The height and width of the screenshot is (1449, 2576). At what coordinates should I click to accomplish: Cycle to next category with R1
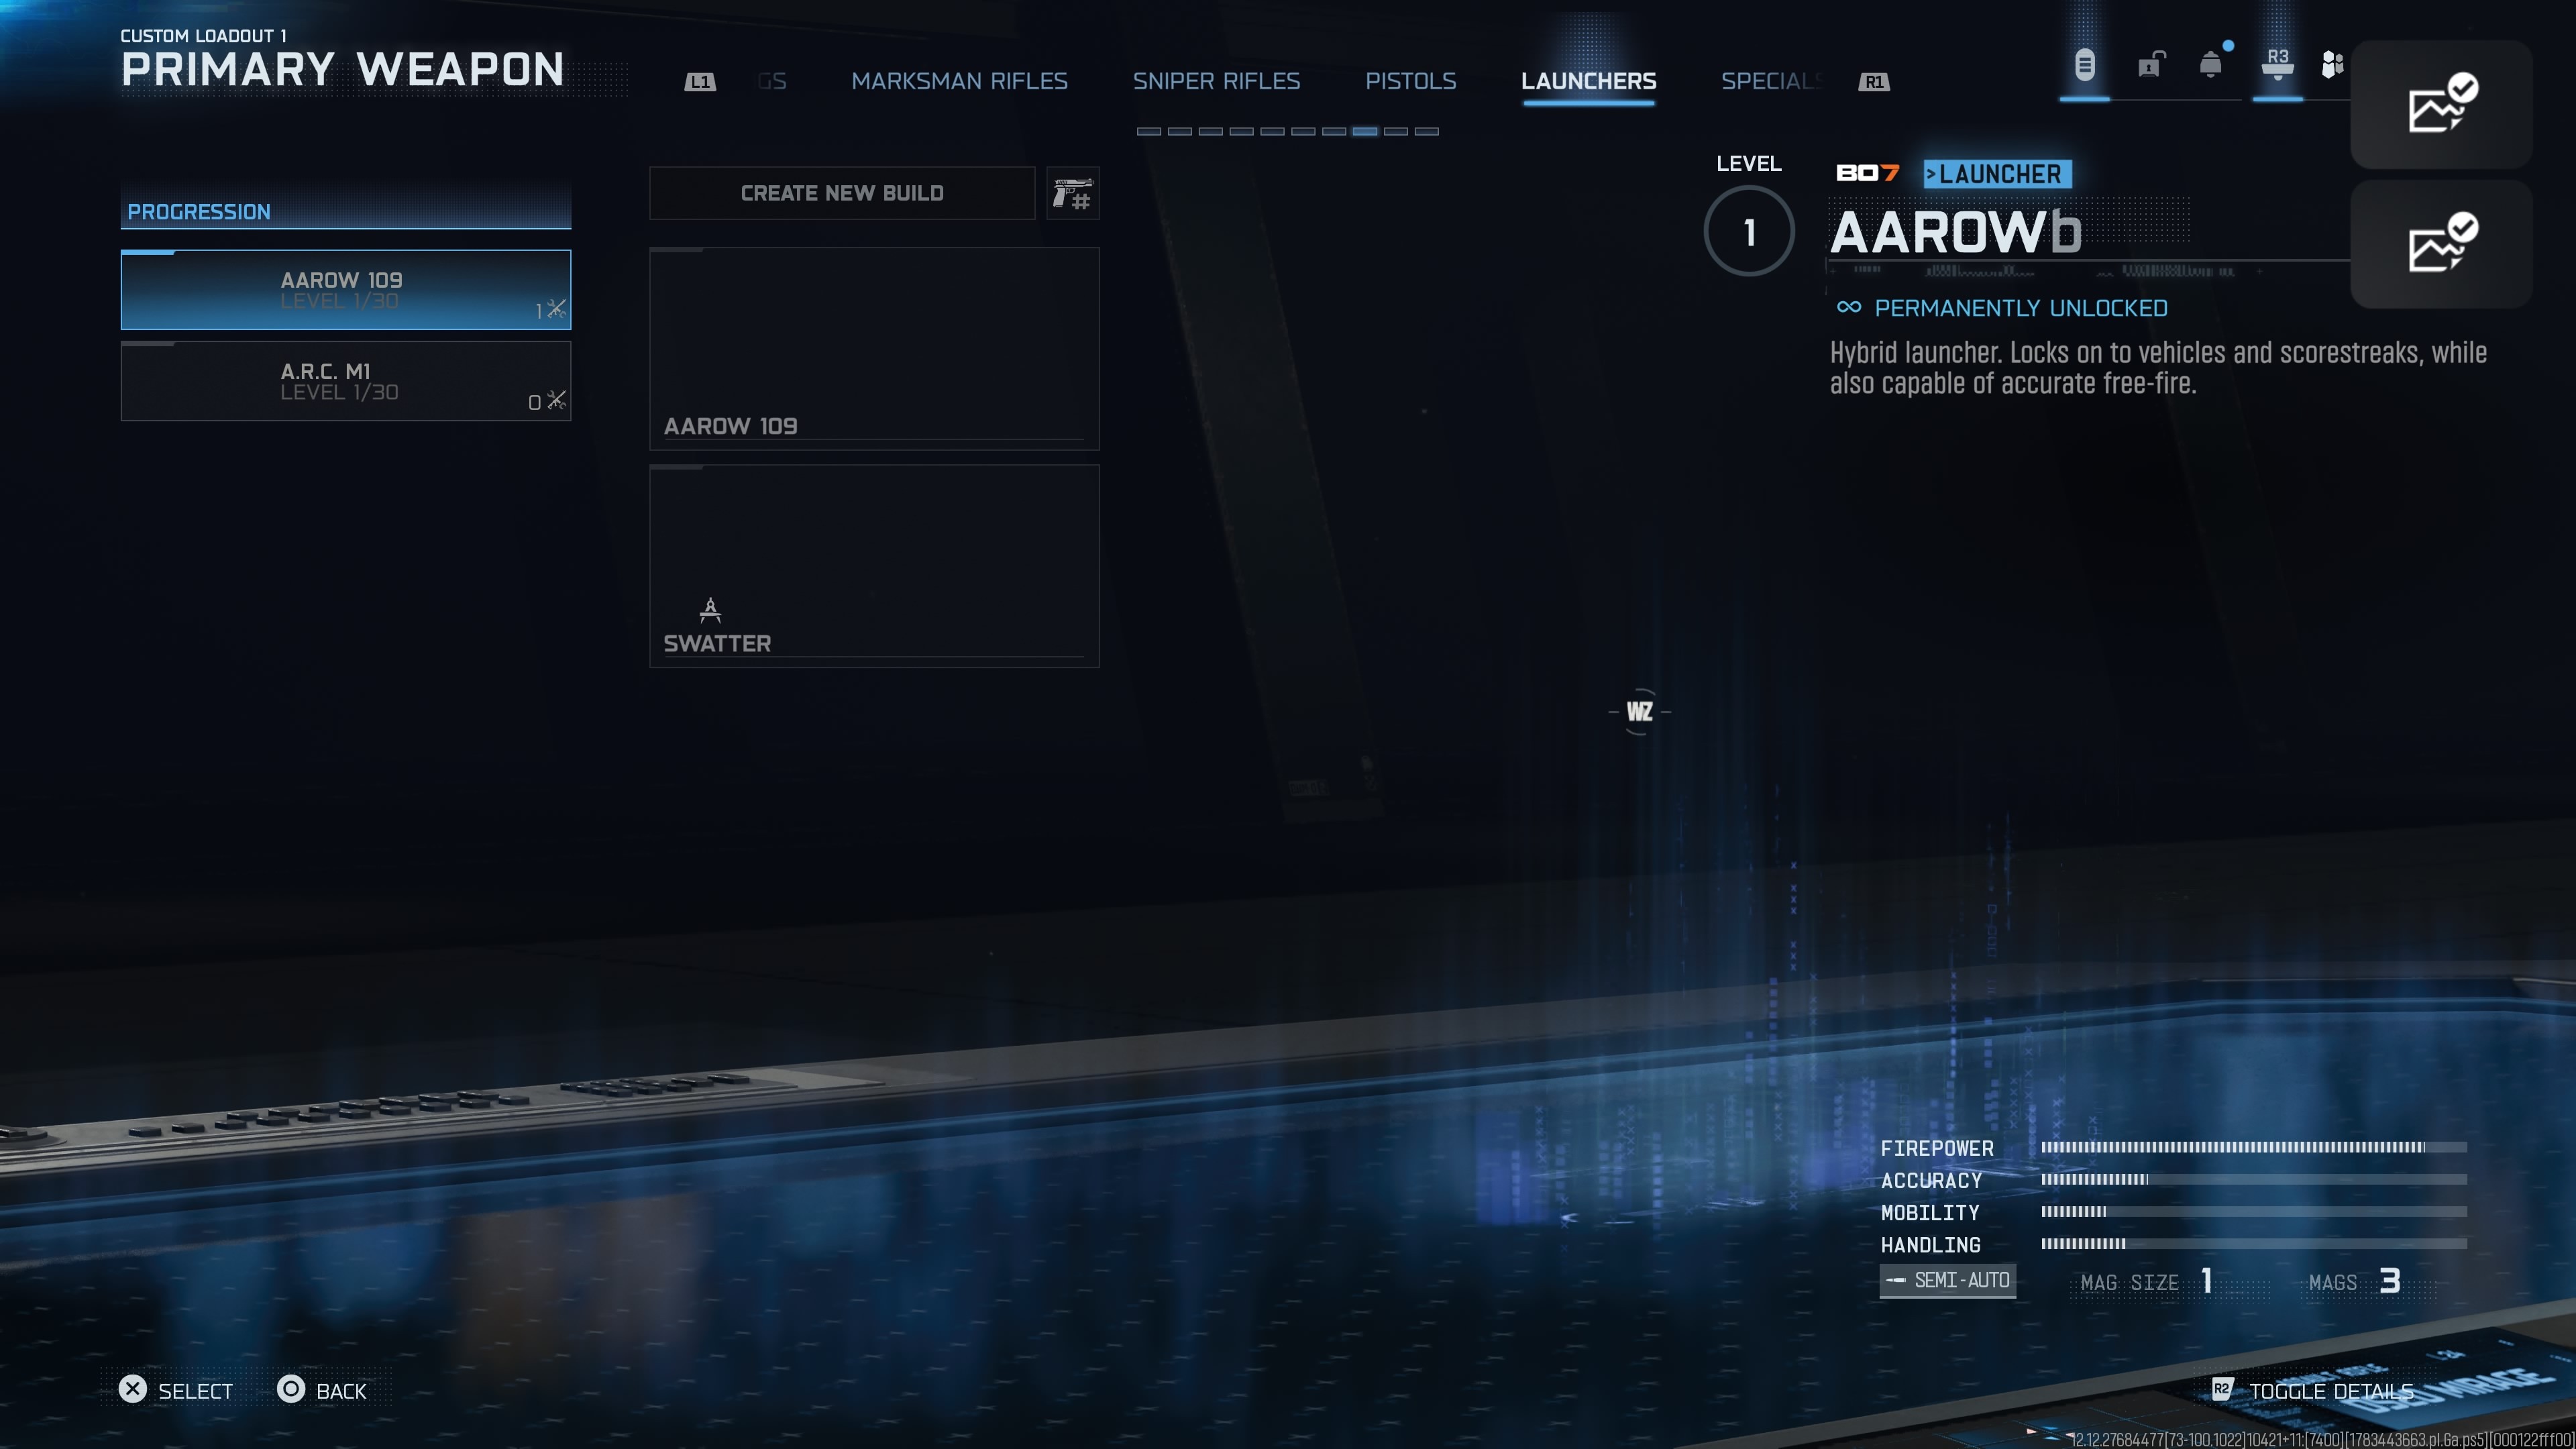(x=1874, y=82)
